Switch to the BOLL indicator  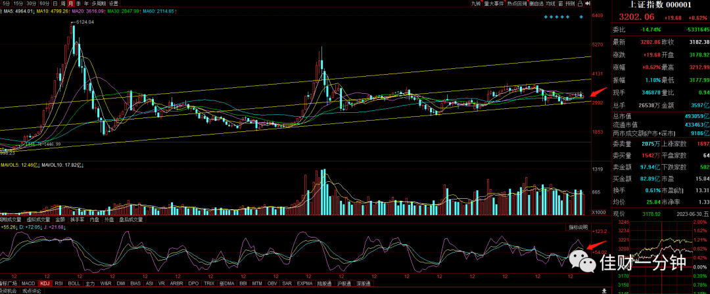[74, 283]
